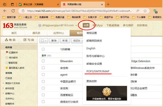Image resolution: width=163 pixels, height=107 pixels.
Task: Expand 邮箱中心 in sidebar
Action: [3, 93]
